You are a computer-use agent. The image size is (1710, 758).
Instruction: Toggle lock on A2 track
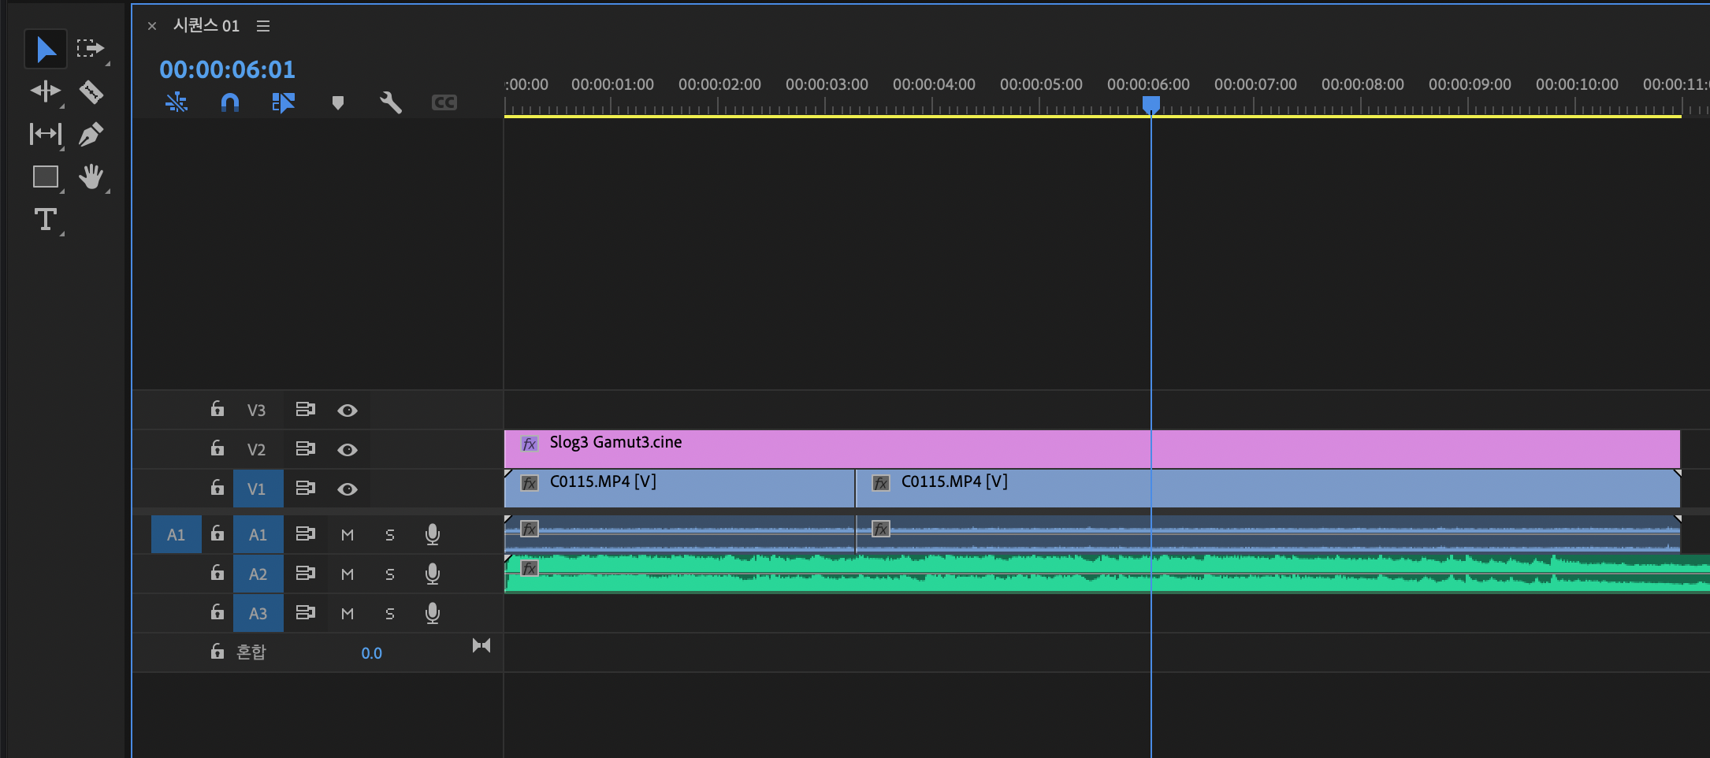[x=217, y=573]
